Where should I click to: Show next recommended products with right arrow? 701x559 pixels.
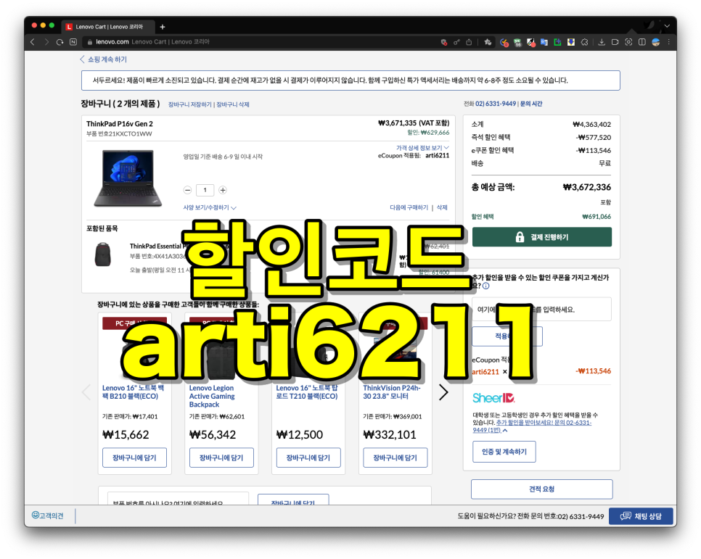click(x=443, y=392)
